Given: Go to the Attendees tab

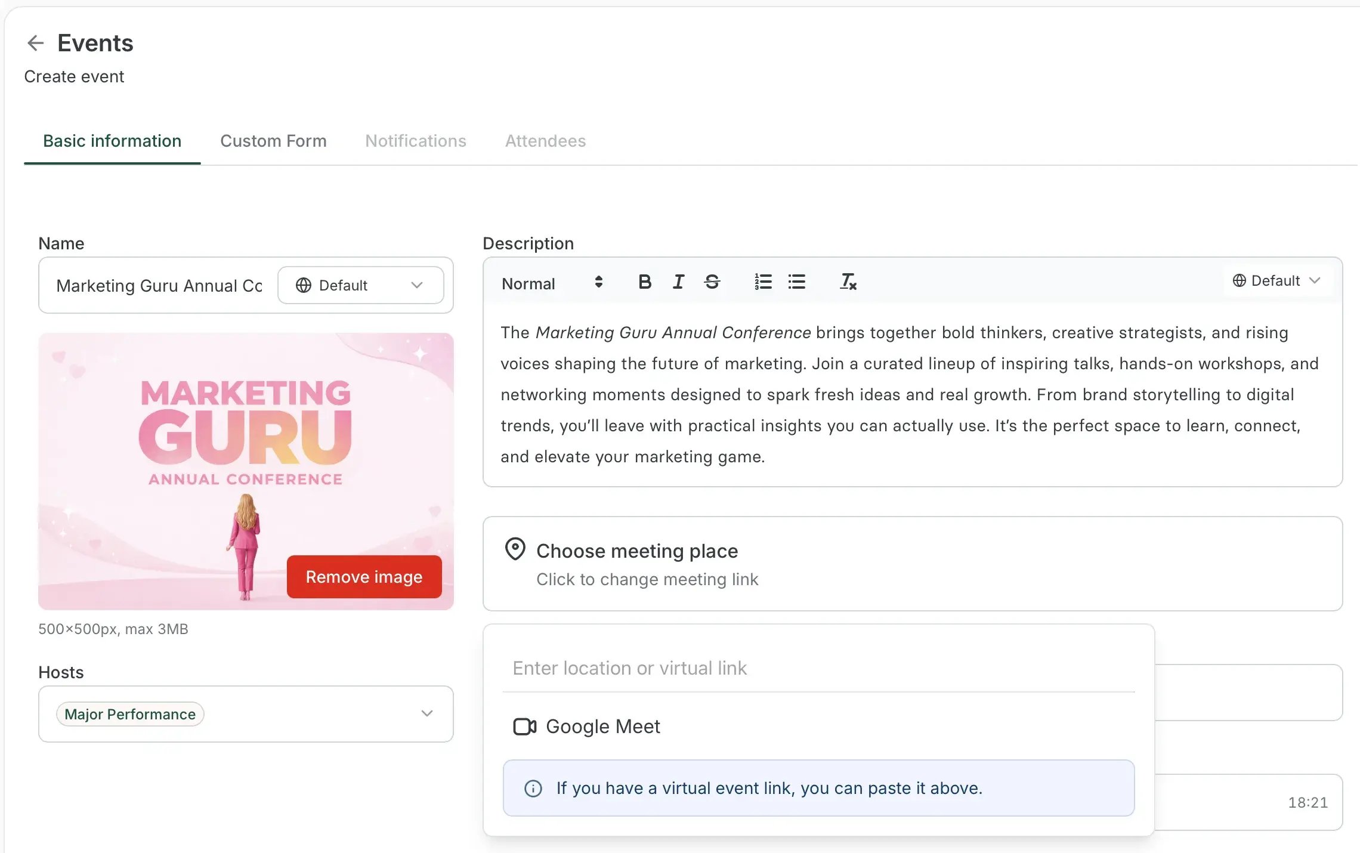Looking at the screenshot, I should pos(545,141).
